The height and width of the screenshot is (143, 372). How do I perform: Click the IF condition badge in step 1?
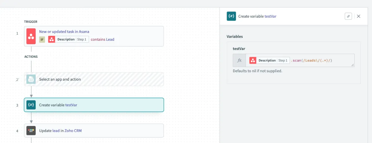click(42, 40)
